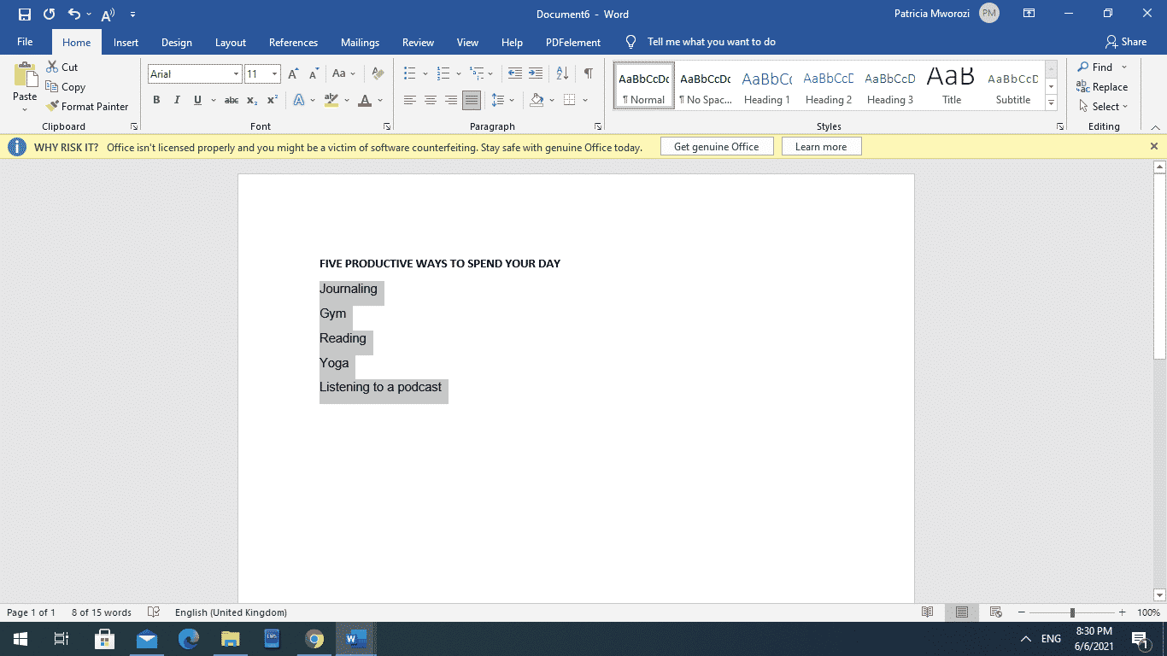Viewport: 1167px width, 656px height.
Task: Center align the selected text
Action: [432, 100]
